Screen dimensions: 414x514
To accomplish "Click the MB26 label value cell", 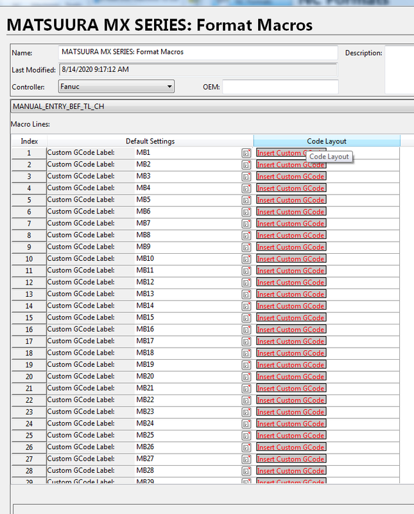I will (188, 447).
